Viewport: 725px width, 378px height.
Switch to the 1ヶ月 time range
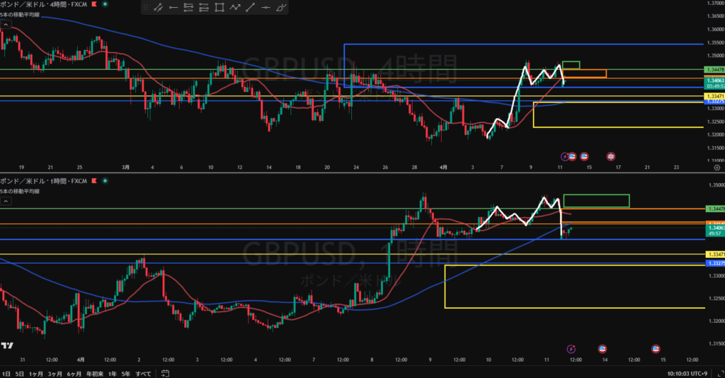tap(37, 373)
